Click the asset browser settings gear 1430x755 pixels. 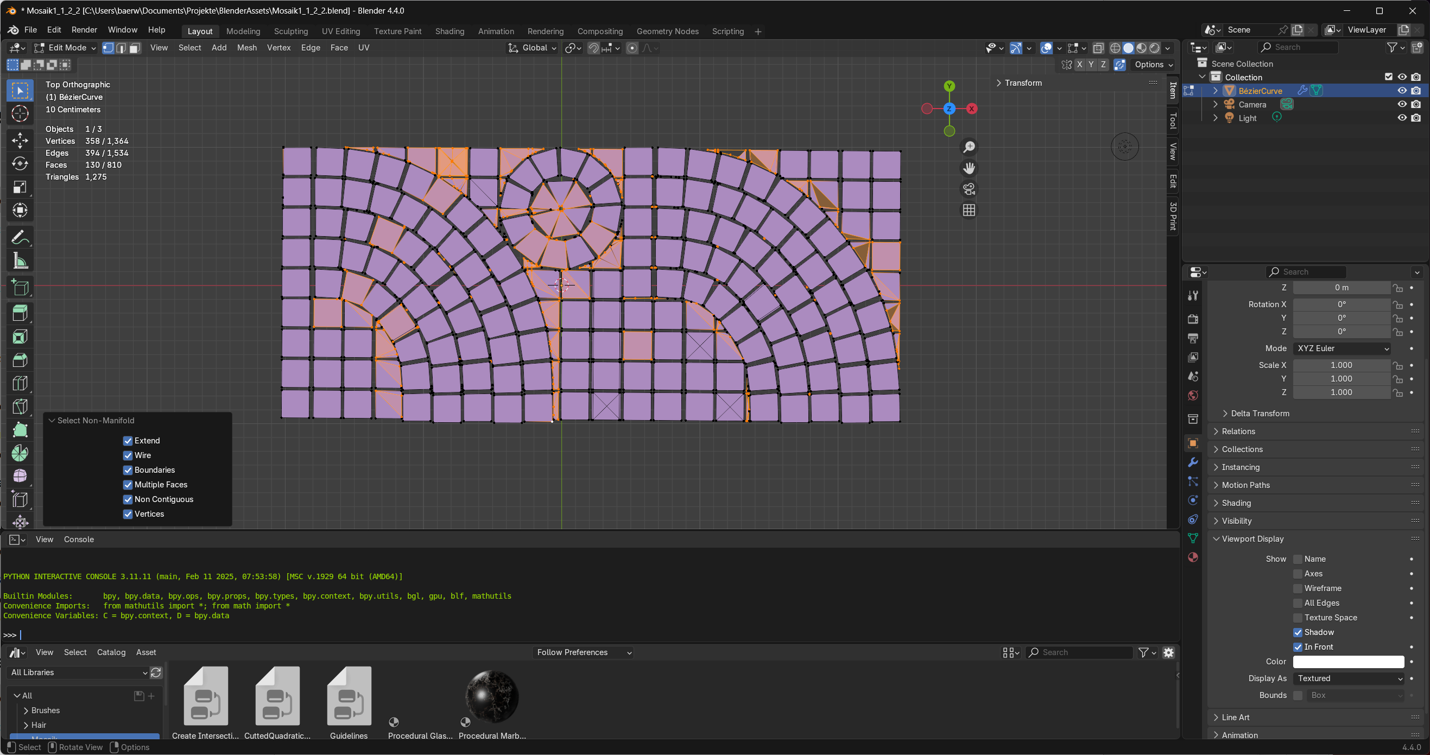(1168, 652)
